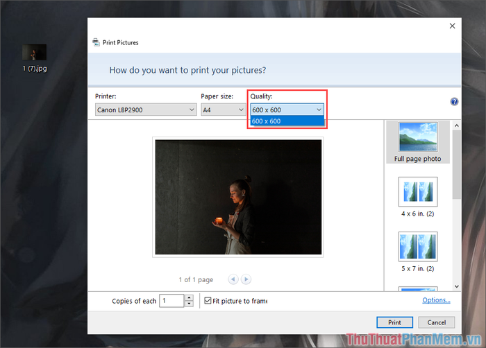Decrease copies of each with down arrow
The height and width of the screenshot is (348, 486).
click(x=189, y=304)
